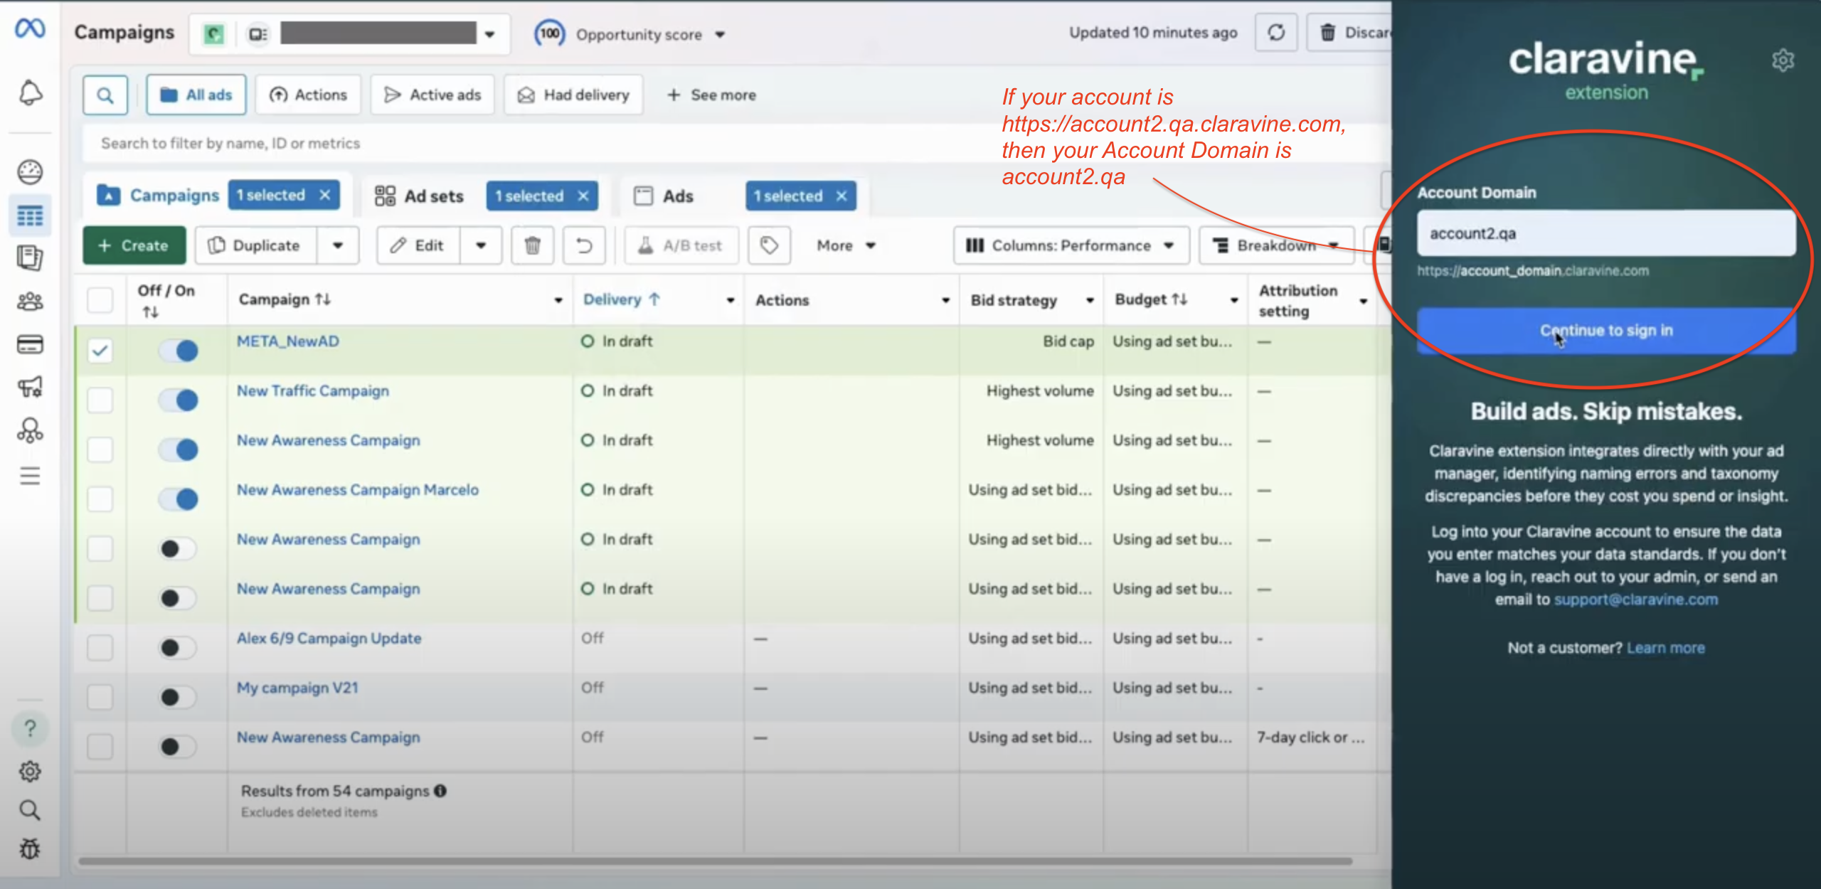
Task: Follow the Learn more link
Action: [1665, 648]
